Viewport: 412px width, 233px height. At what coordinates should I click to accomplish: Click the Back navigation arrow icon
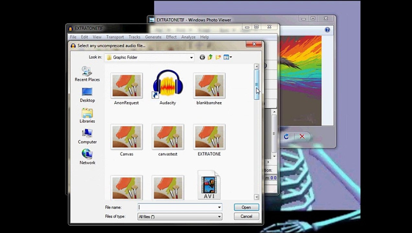click(x=202, y=57)
